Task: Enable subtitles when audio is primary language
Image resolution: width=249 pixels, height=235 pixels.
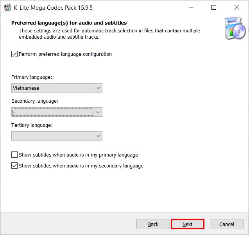Action: click(14, 155)
